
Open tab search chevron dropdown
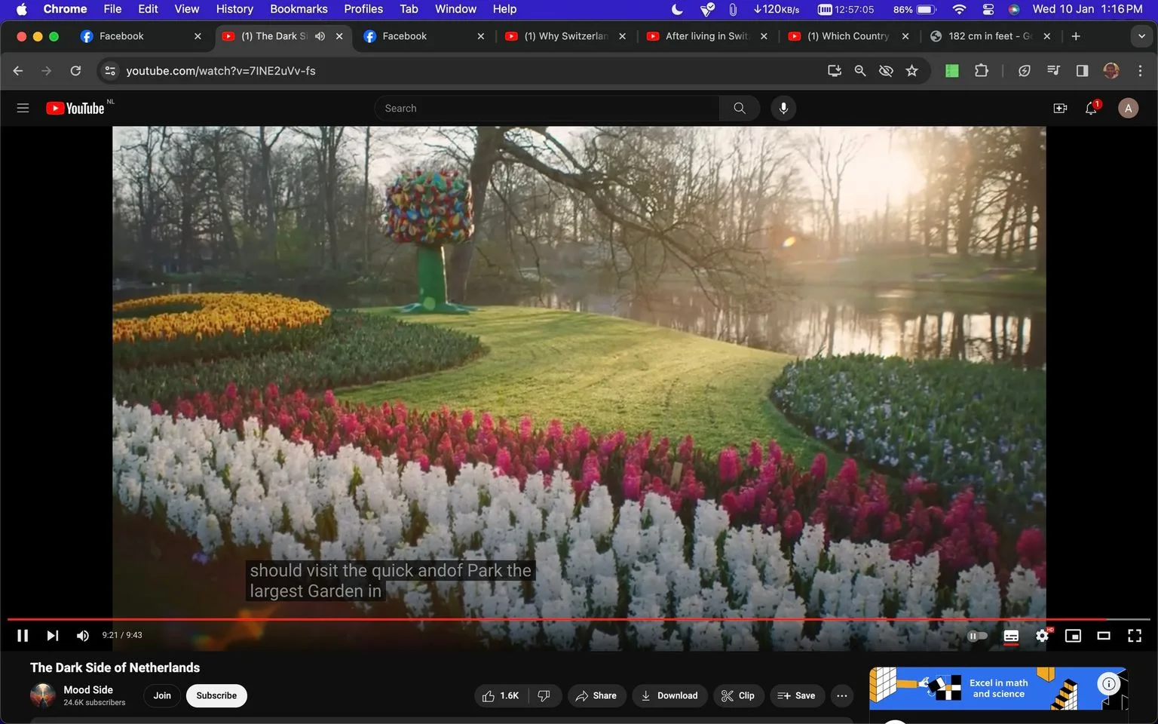(x=1141, y=36)
